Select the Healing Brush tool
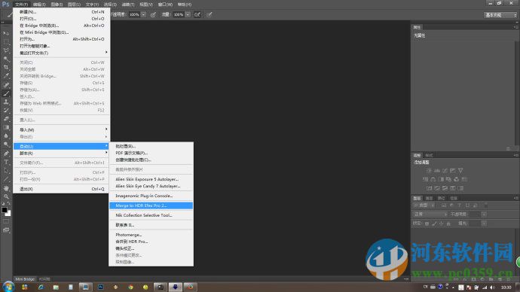Viewport: 520px width, 292px height. pyautogui.click(x=6, y=85)
